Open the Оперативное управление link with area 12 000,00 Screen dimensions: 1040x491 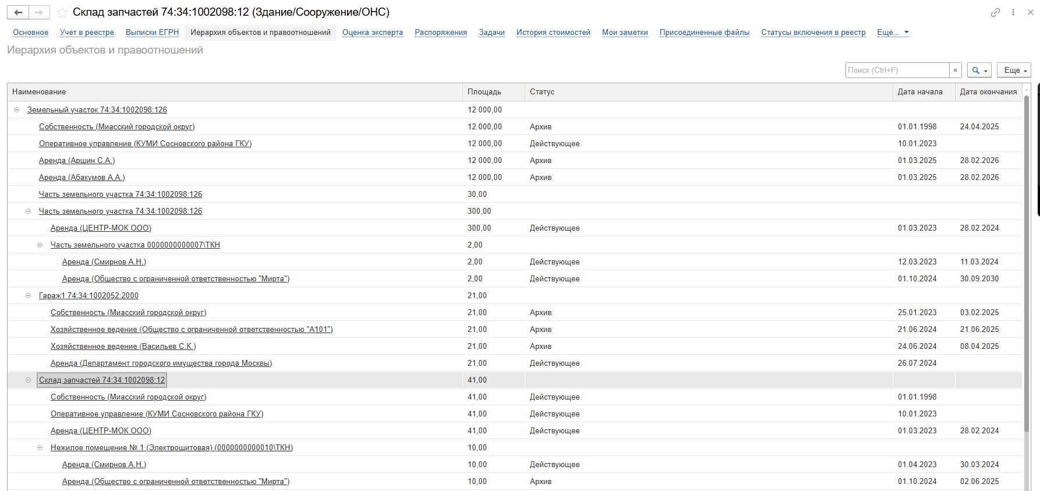[145, 143]
